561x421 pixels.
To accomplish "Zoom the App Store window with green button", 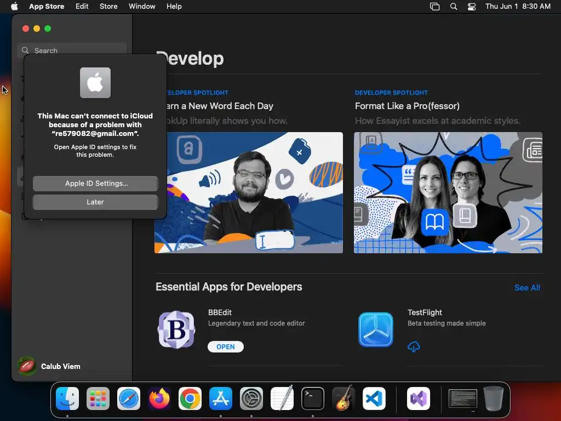I will click(48, 29).
